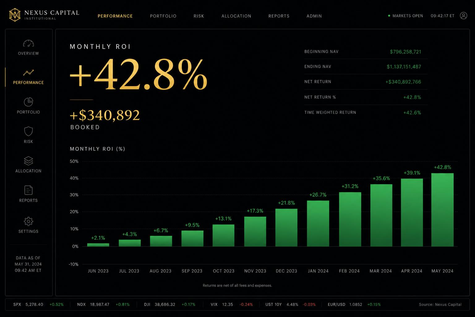Click the Nexus Capital logo emblem

pyautogui.click(x=15, y=15)
